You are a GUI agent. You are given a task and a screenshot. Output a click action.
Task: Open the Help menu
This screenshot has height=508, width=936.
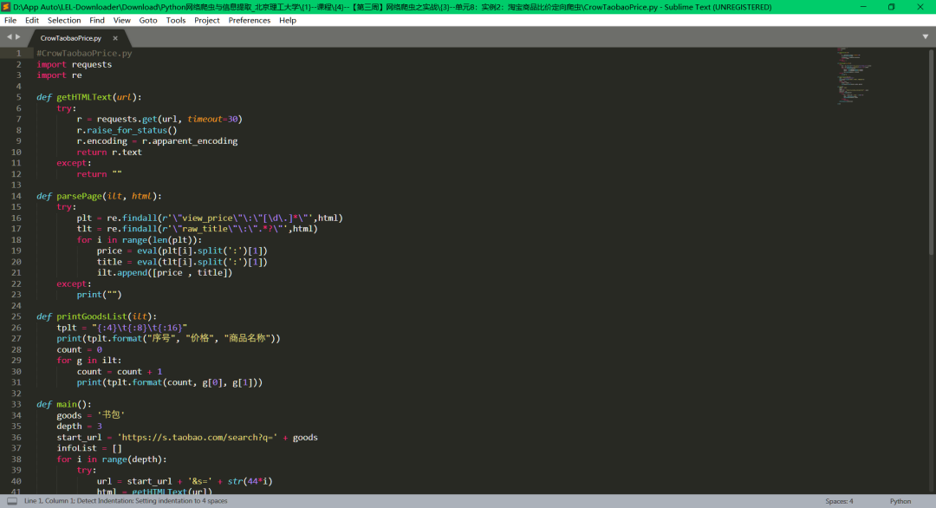pos(287,20)
